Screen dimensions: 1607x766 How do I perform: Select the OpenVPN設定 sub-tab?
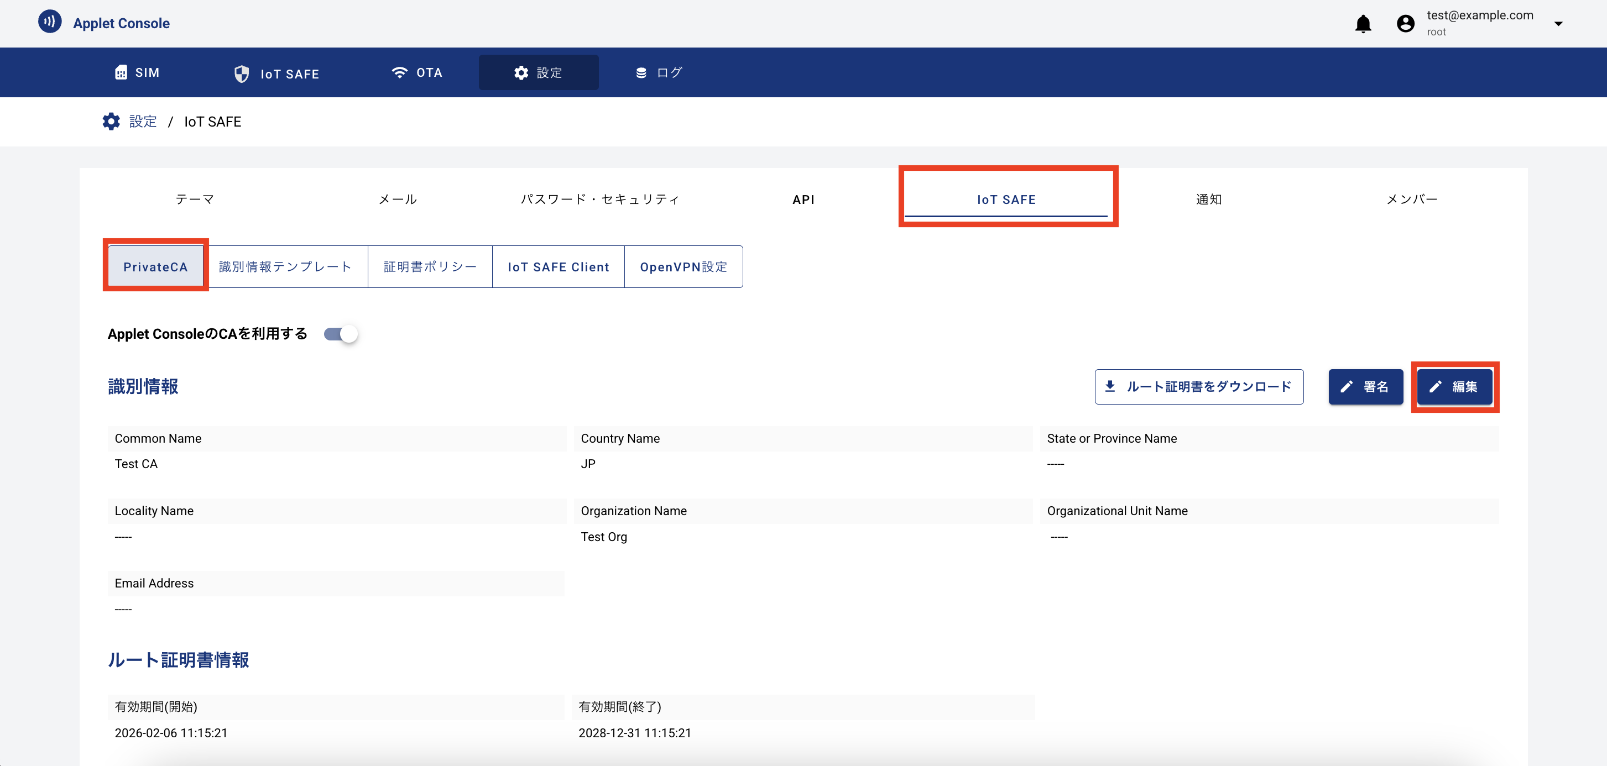click(683, 267)
